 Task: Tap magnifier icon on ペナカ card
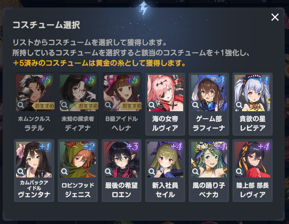196,172
